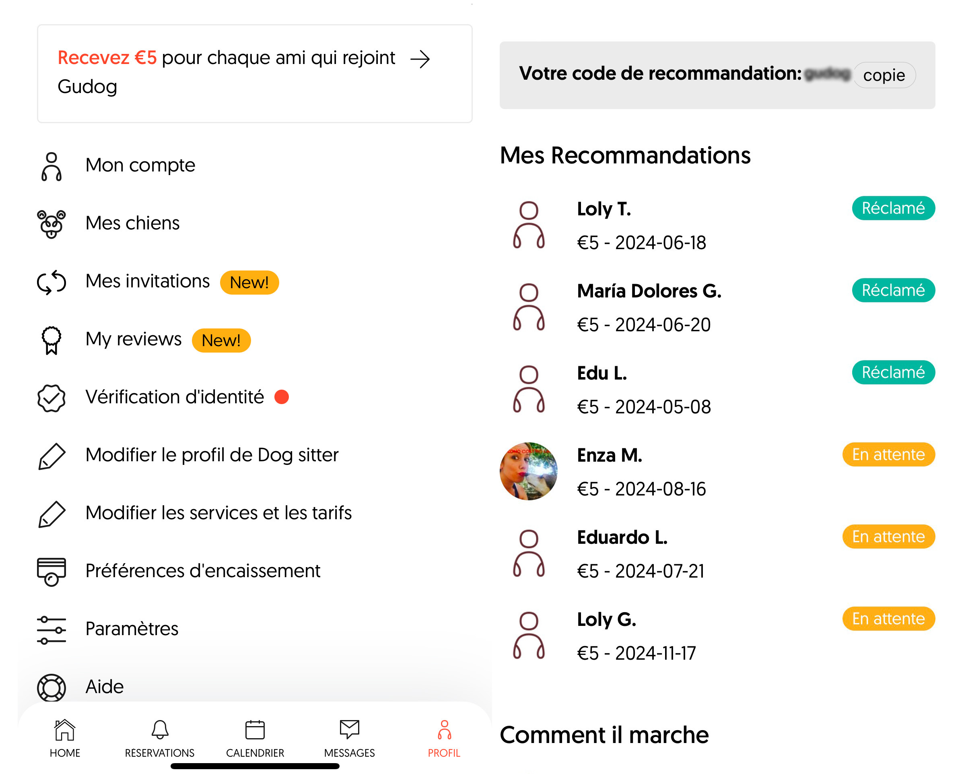Click Enza M.'s profile photo
The height and width of the screenshot is (774, 962).
pyautogui.click(x=529, y=471)
